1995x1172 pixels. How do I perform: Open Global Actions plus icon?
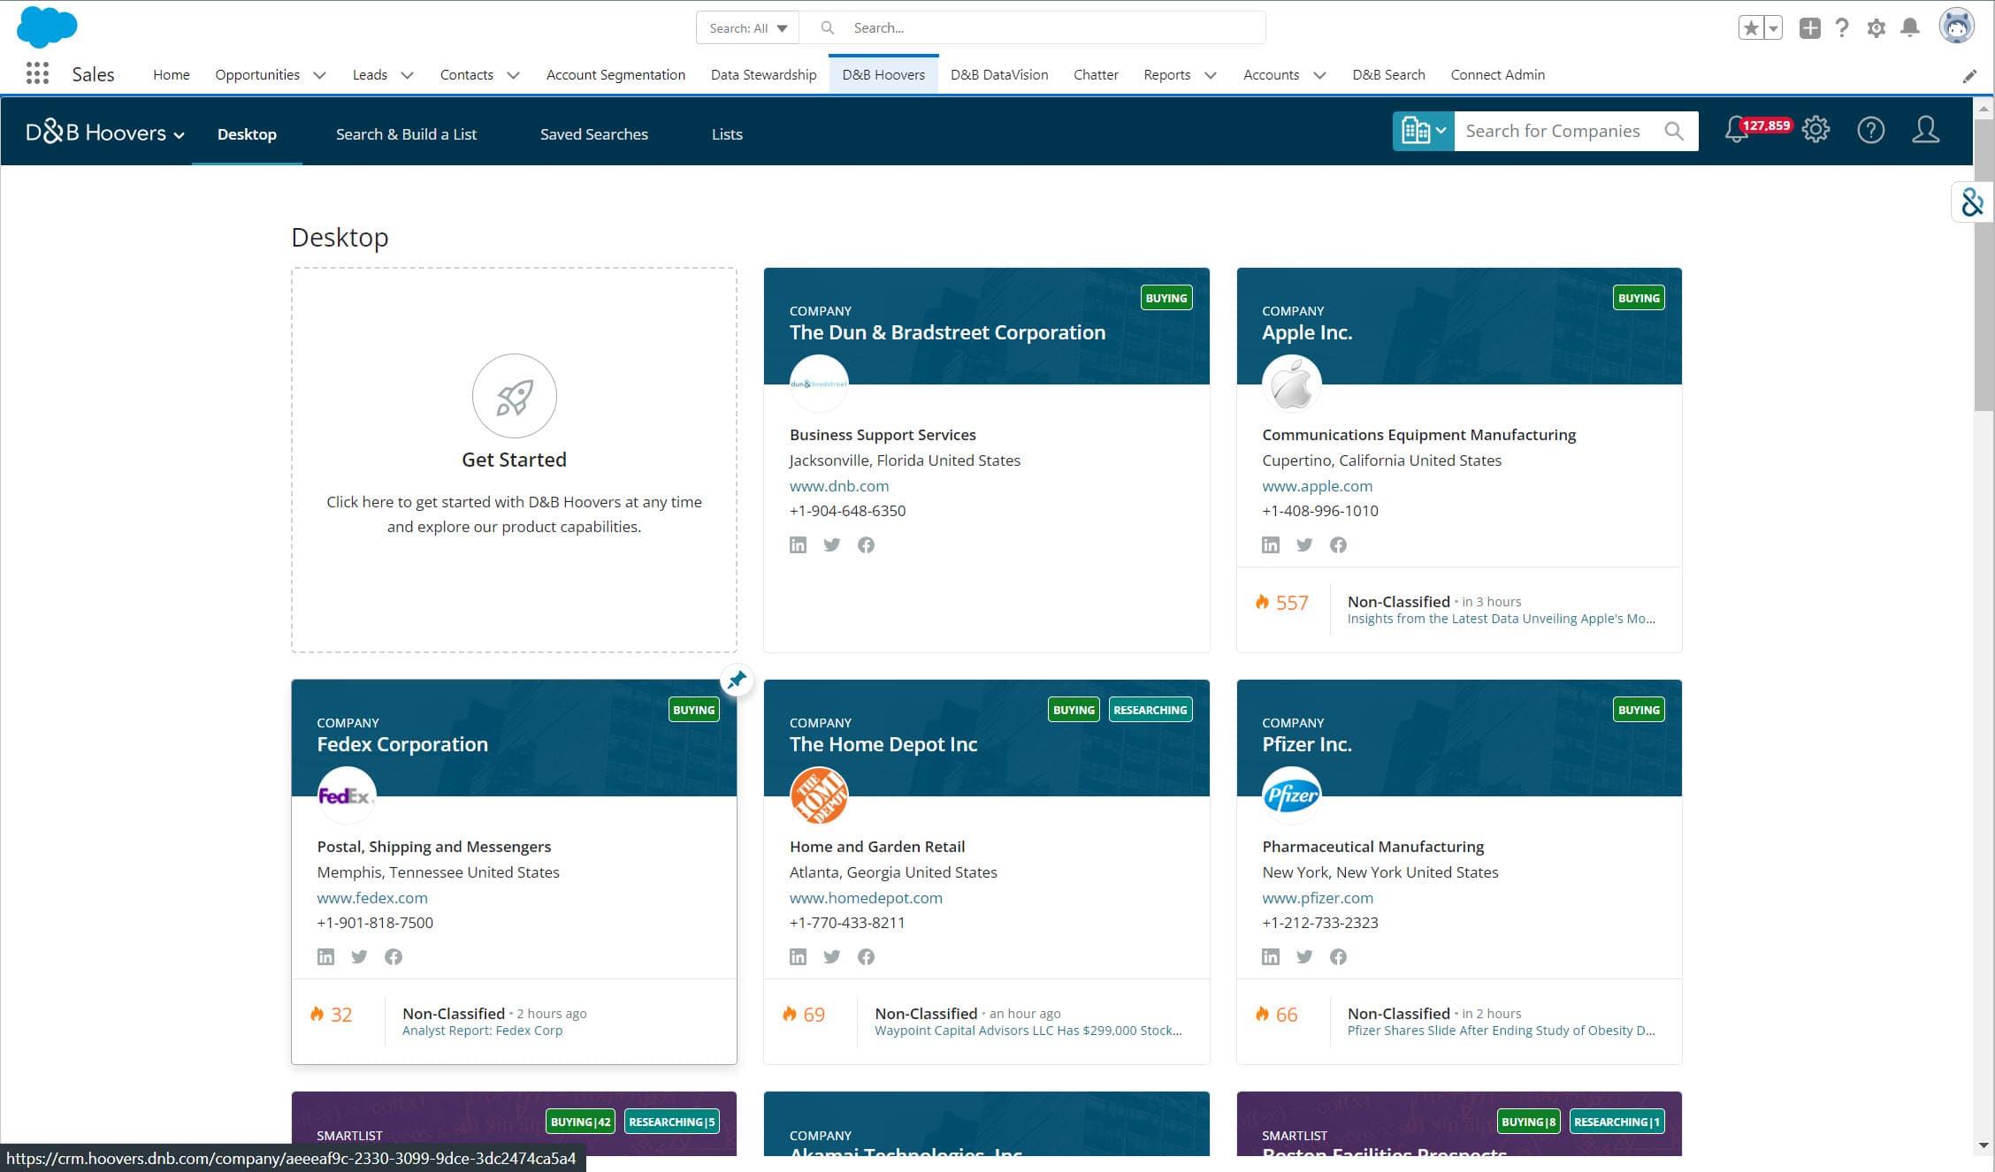(x=1809, y=28)
